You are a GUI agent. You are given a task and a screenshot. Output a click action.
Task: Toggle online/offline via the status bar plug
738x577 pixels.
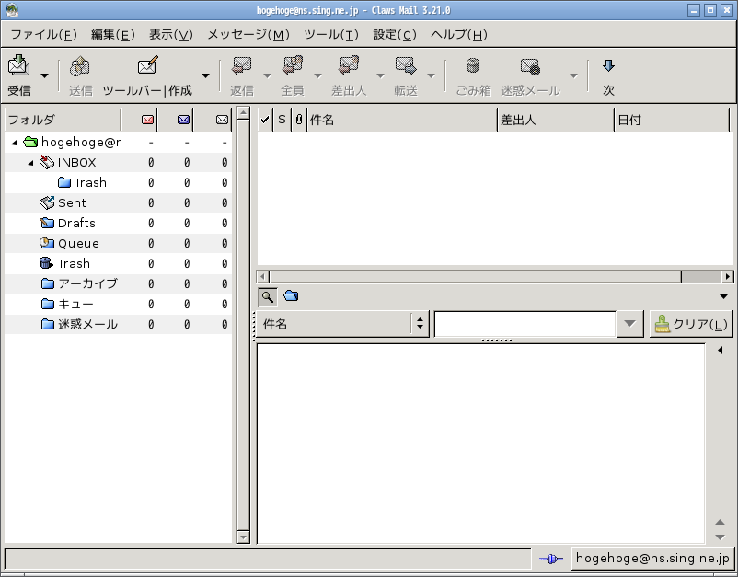549,558
